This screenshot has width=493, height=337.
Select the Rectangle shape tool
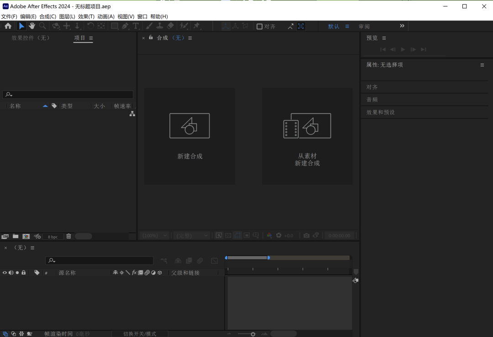[115, 26]
